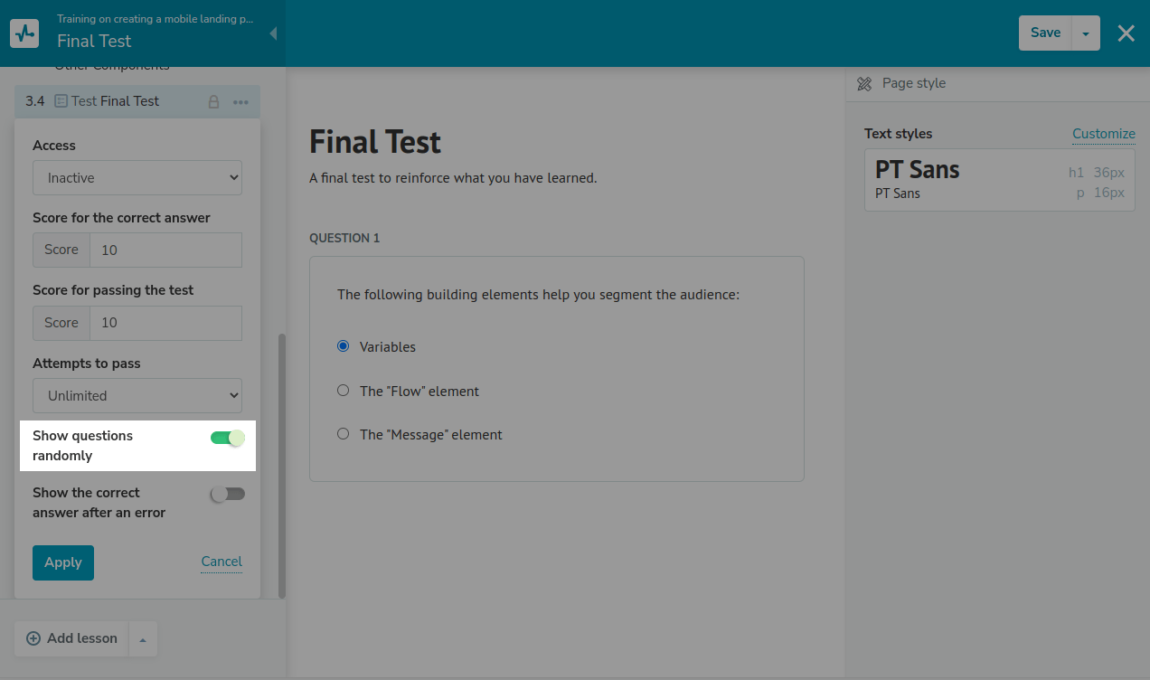Open the Access dropdown set to Inactive
Screen dimensions: 1150x680
pyautogui.click(x=137, y=177)
